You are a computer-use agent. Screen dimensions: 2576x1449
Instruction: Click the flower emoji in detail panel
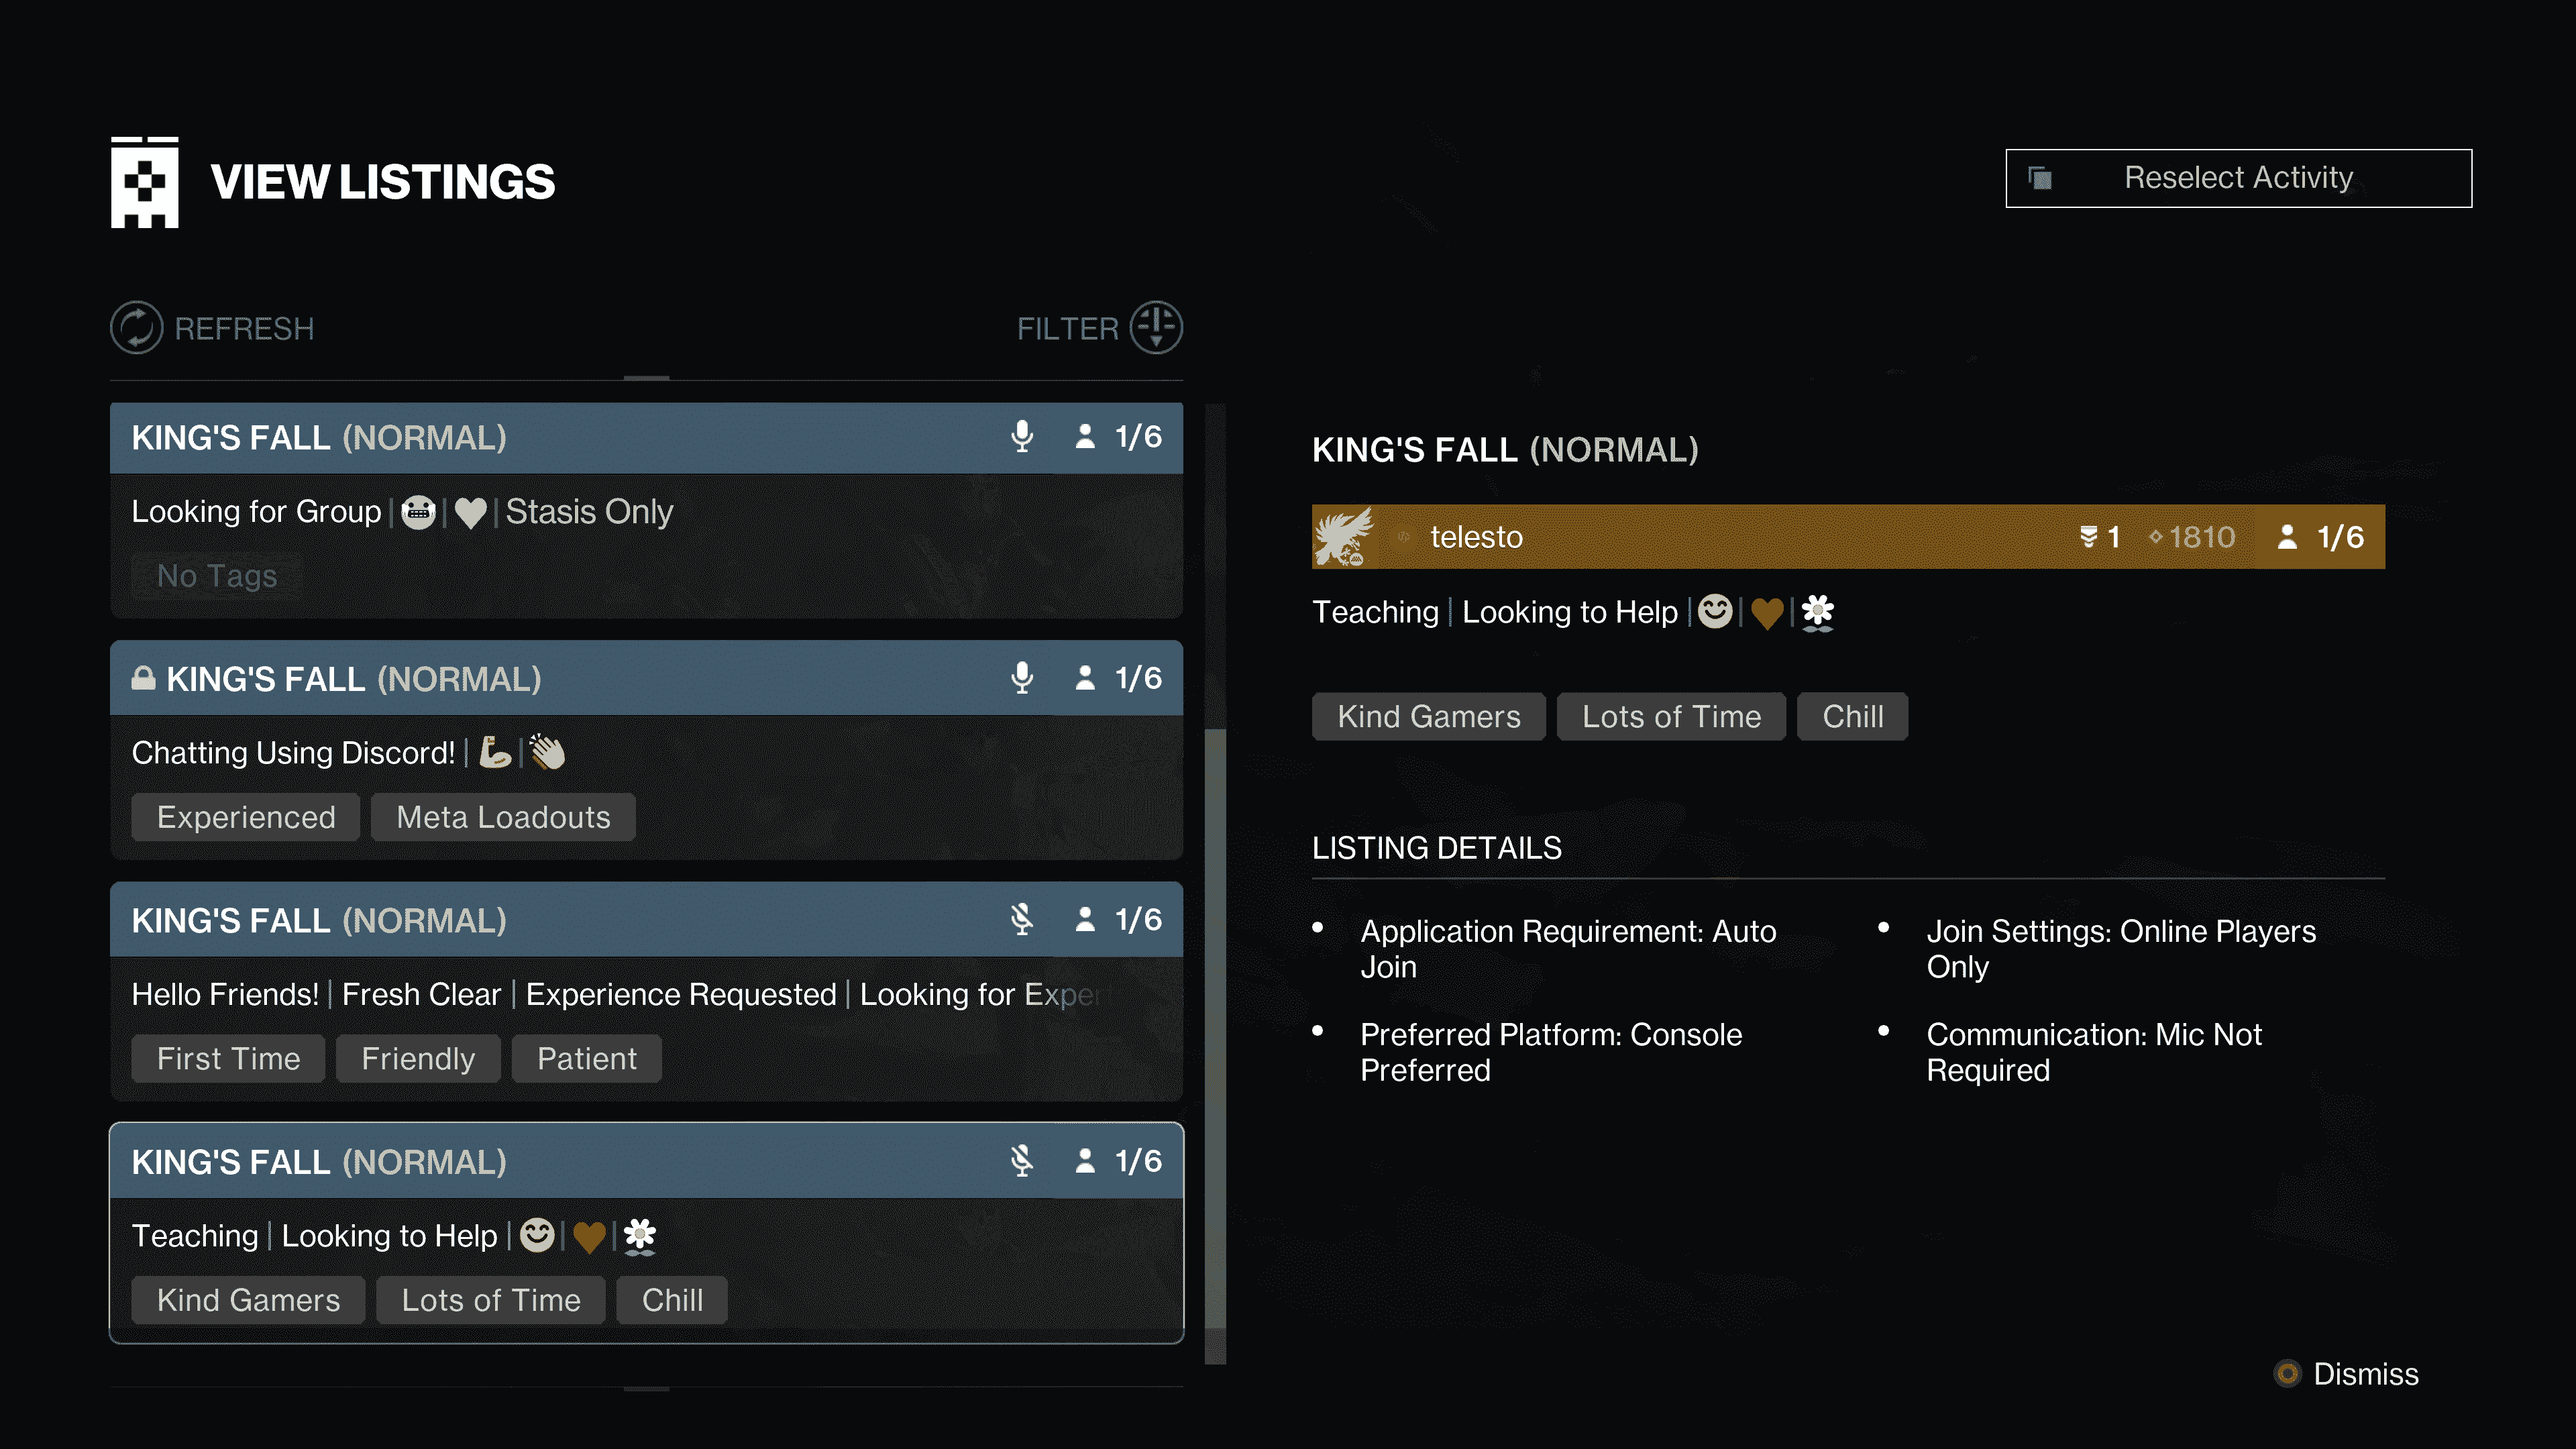(1818, 612)
